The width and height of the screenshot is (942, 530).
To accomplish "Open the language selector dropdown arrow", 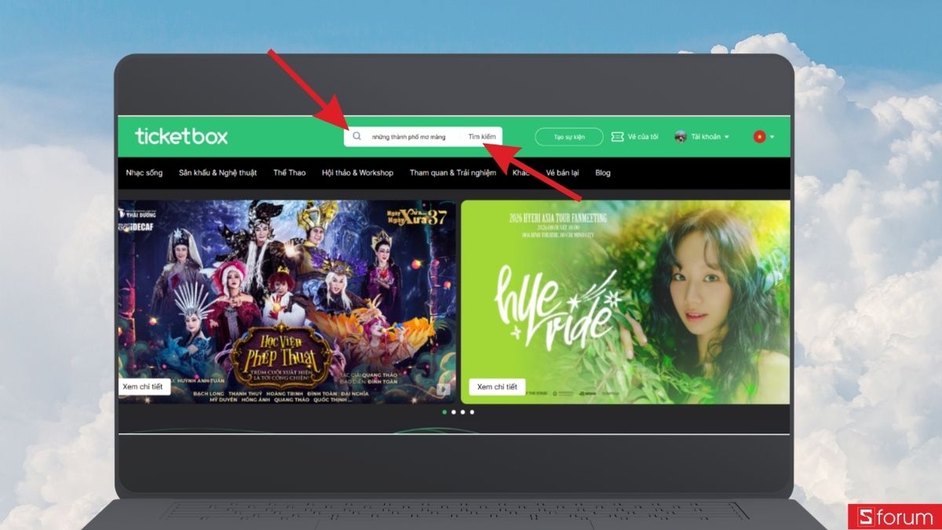I will click(x=772, y=137).
